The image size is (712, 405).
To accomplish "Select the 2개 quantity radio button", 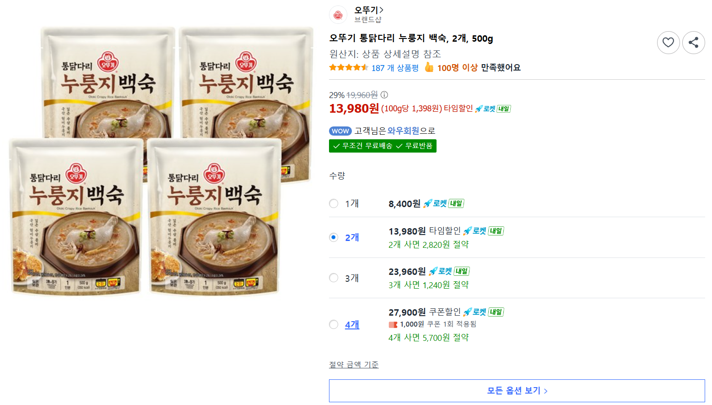I will (334, 237).
